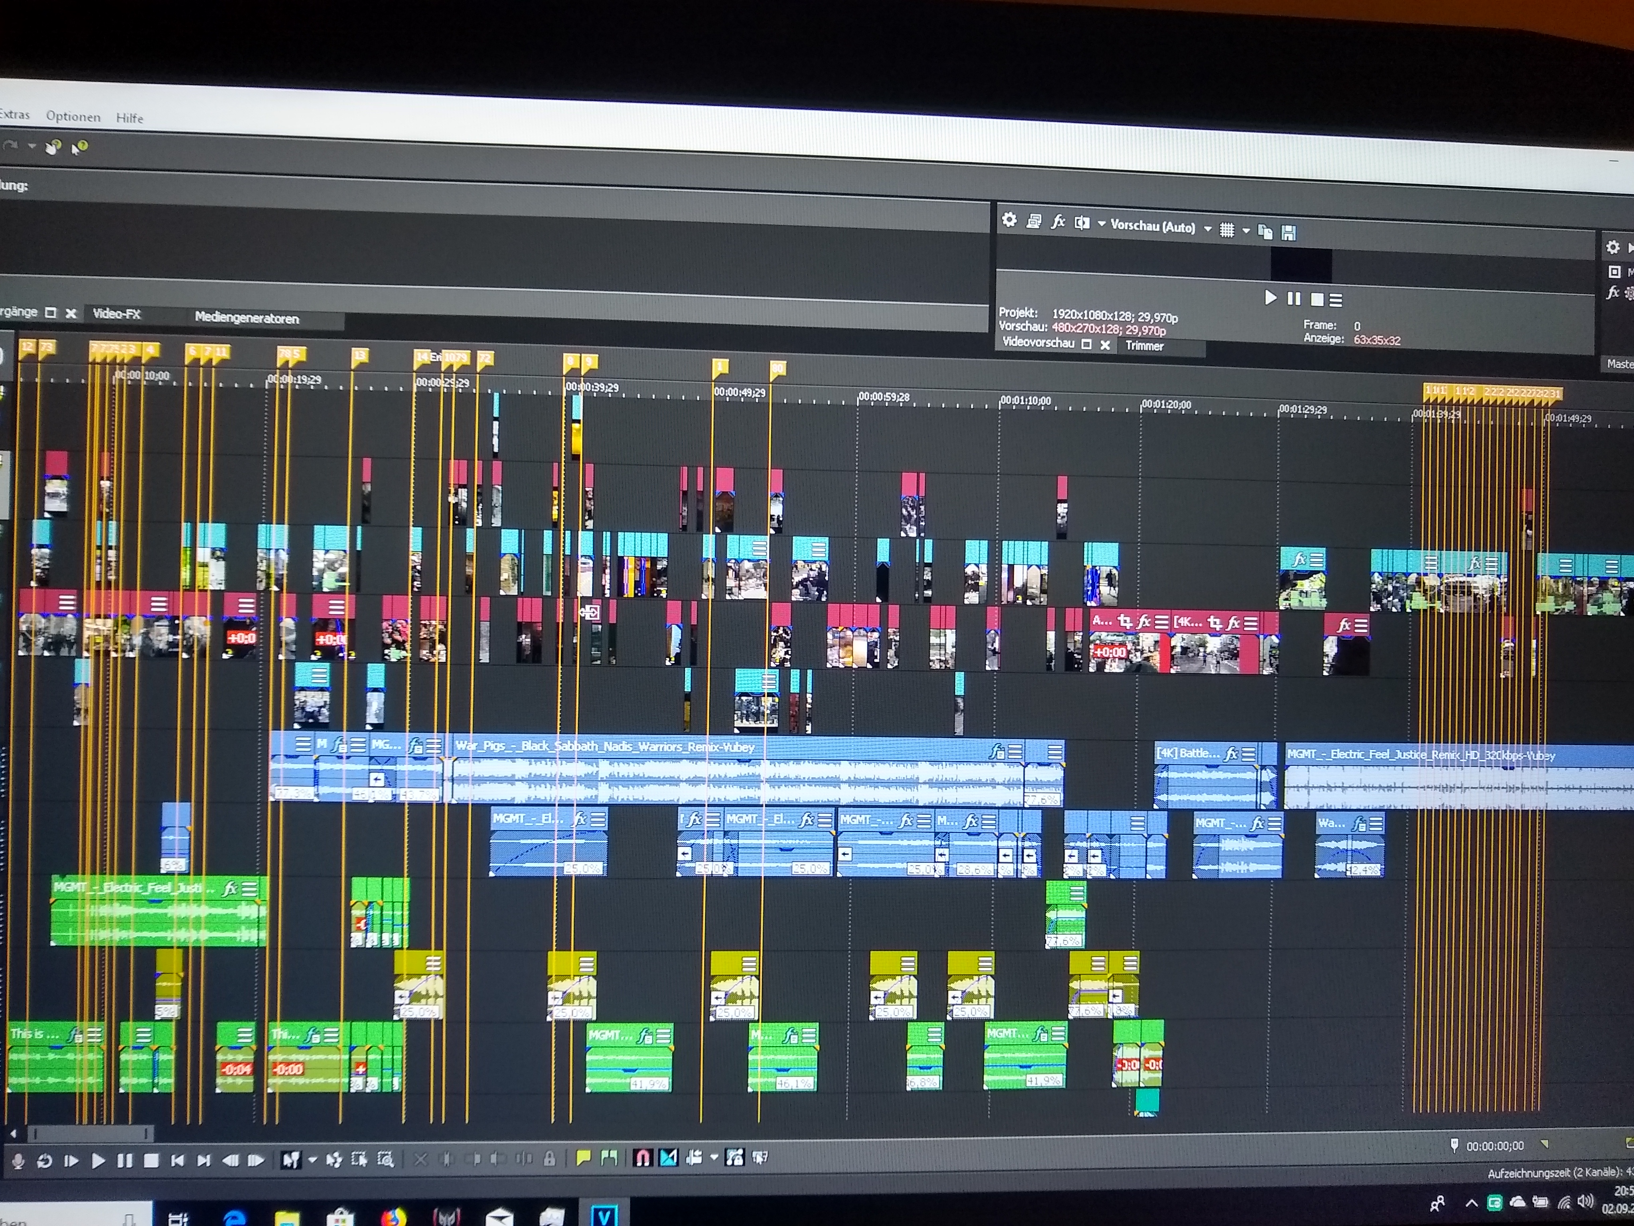This screenshot has height=1226, width=1634.
Task: Open video preview project properties gear
Action: 1009,219
